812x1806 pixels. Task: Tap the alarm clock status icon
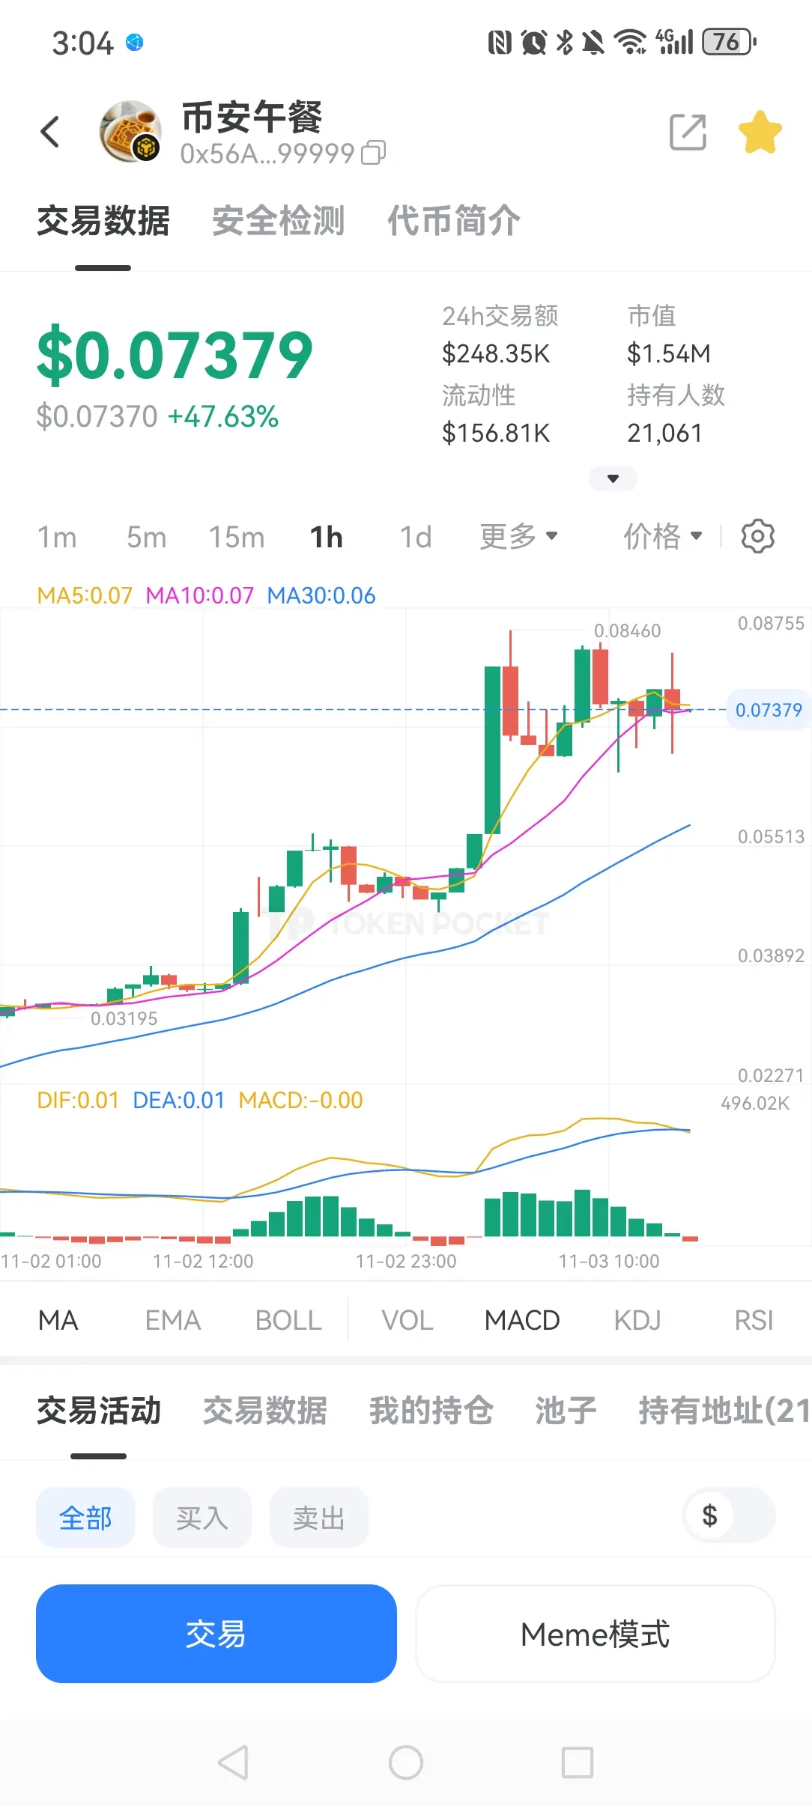[x=533, y=43]
